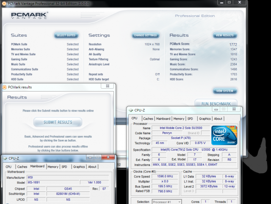This screenshot has width=271, height=204.
Task: Open SPD tab in right CPU-Z window
Action: click(190, 119)
